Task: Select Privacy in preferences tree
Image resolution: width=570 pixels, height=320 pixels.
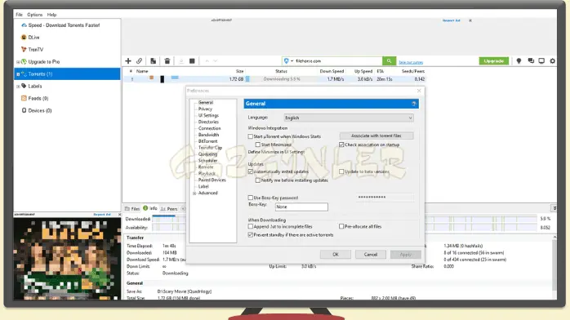Action: click(205, 109)
